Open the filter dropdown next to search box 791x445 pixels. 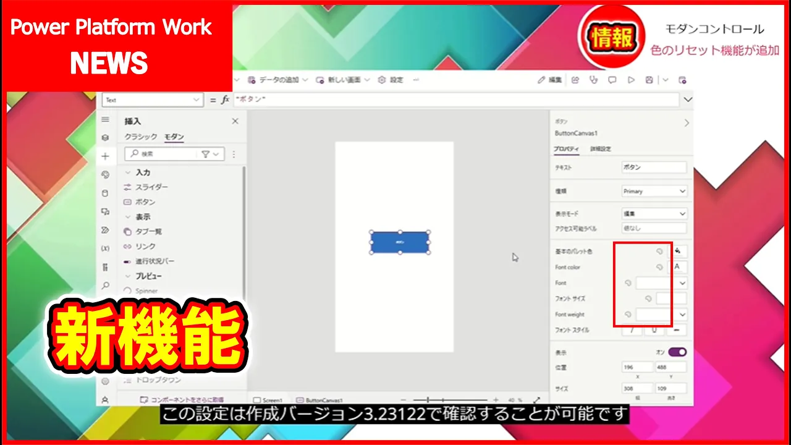[211, 154]
